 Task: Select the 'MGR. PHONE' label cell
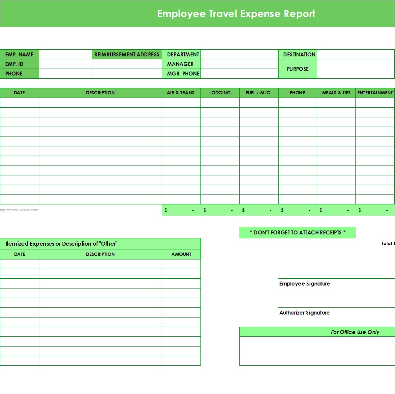(x=181, y=74)
